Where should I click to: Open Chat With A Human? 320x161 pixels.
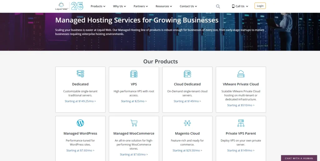point(299,158)
